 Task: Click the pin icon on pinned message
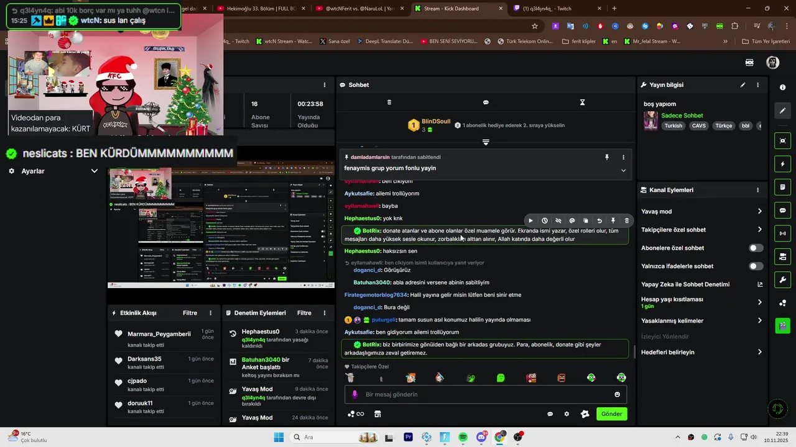pos(607,158)
